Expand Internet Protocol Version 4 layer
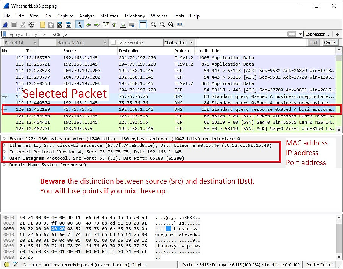This screenshot has height=269, width=343. [x=4, y=152]
